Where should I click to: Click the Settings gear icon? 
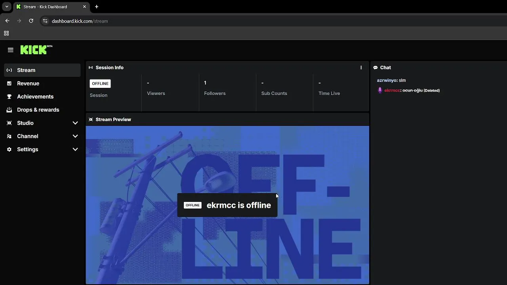point(9,149)
